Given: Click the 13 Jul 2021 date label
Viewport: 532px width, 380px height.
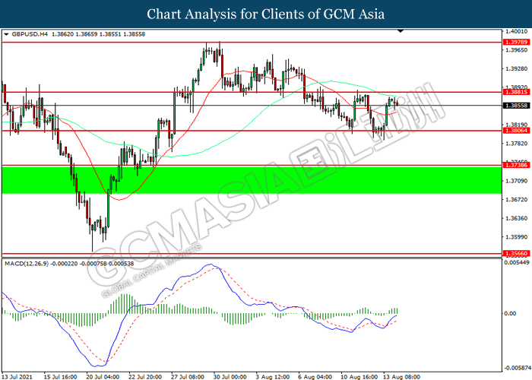Looking at the screenshot, I should coord(17,377).
